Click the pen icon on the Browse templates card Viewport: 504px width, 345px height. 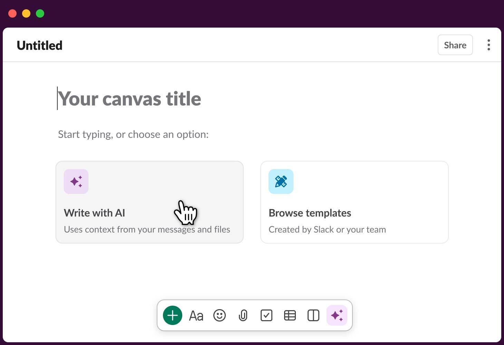tap(281, 181)
